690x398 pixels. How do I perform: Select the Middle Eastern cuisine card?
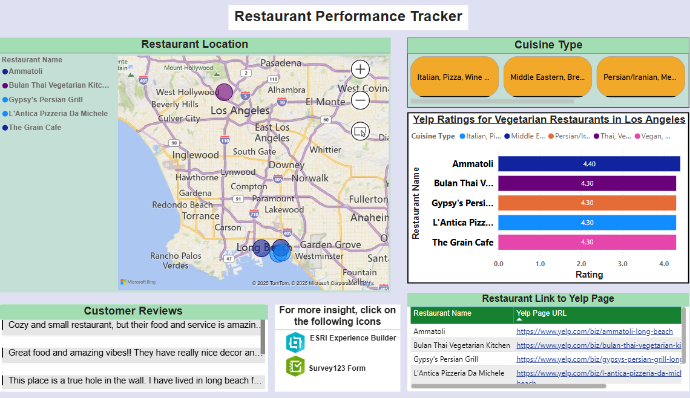tap(548, 77)
